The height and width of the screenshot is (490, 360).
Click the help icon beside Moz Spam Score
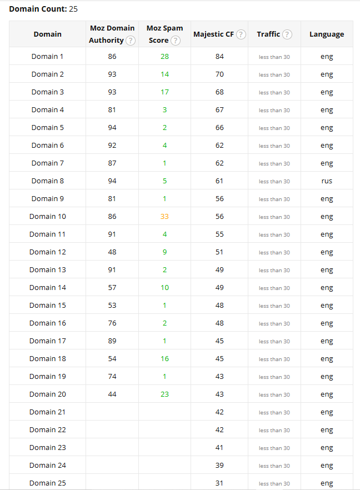[176, 41]
